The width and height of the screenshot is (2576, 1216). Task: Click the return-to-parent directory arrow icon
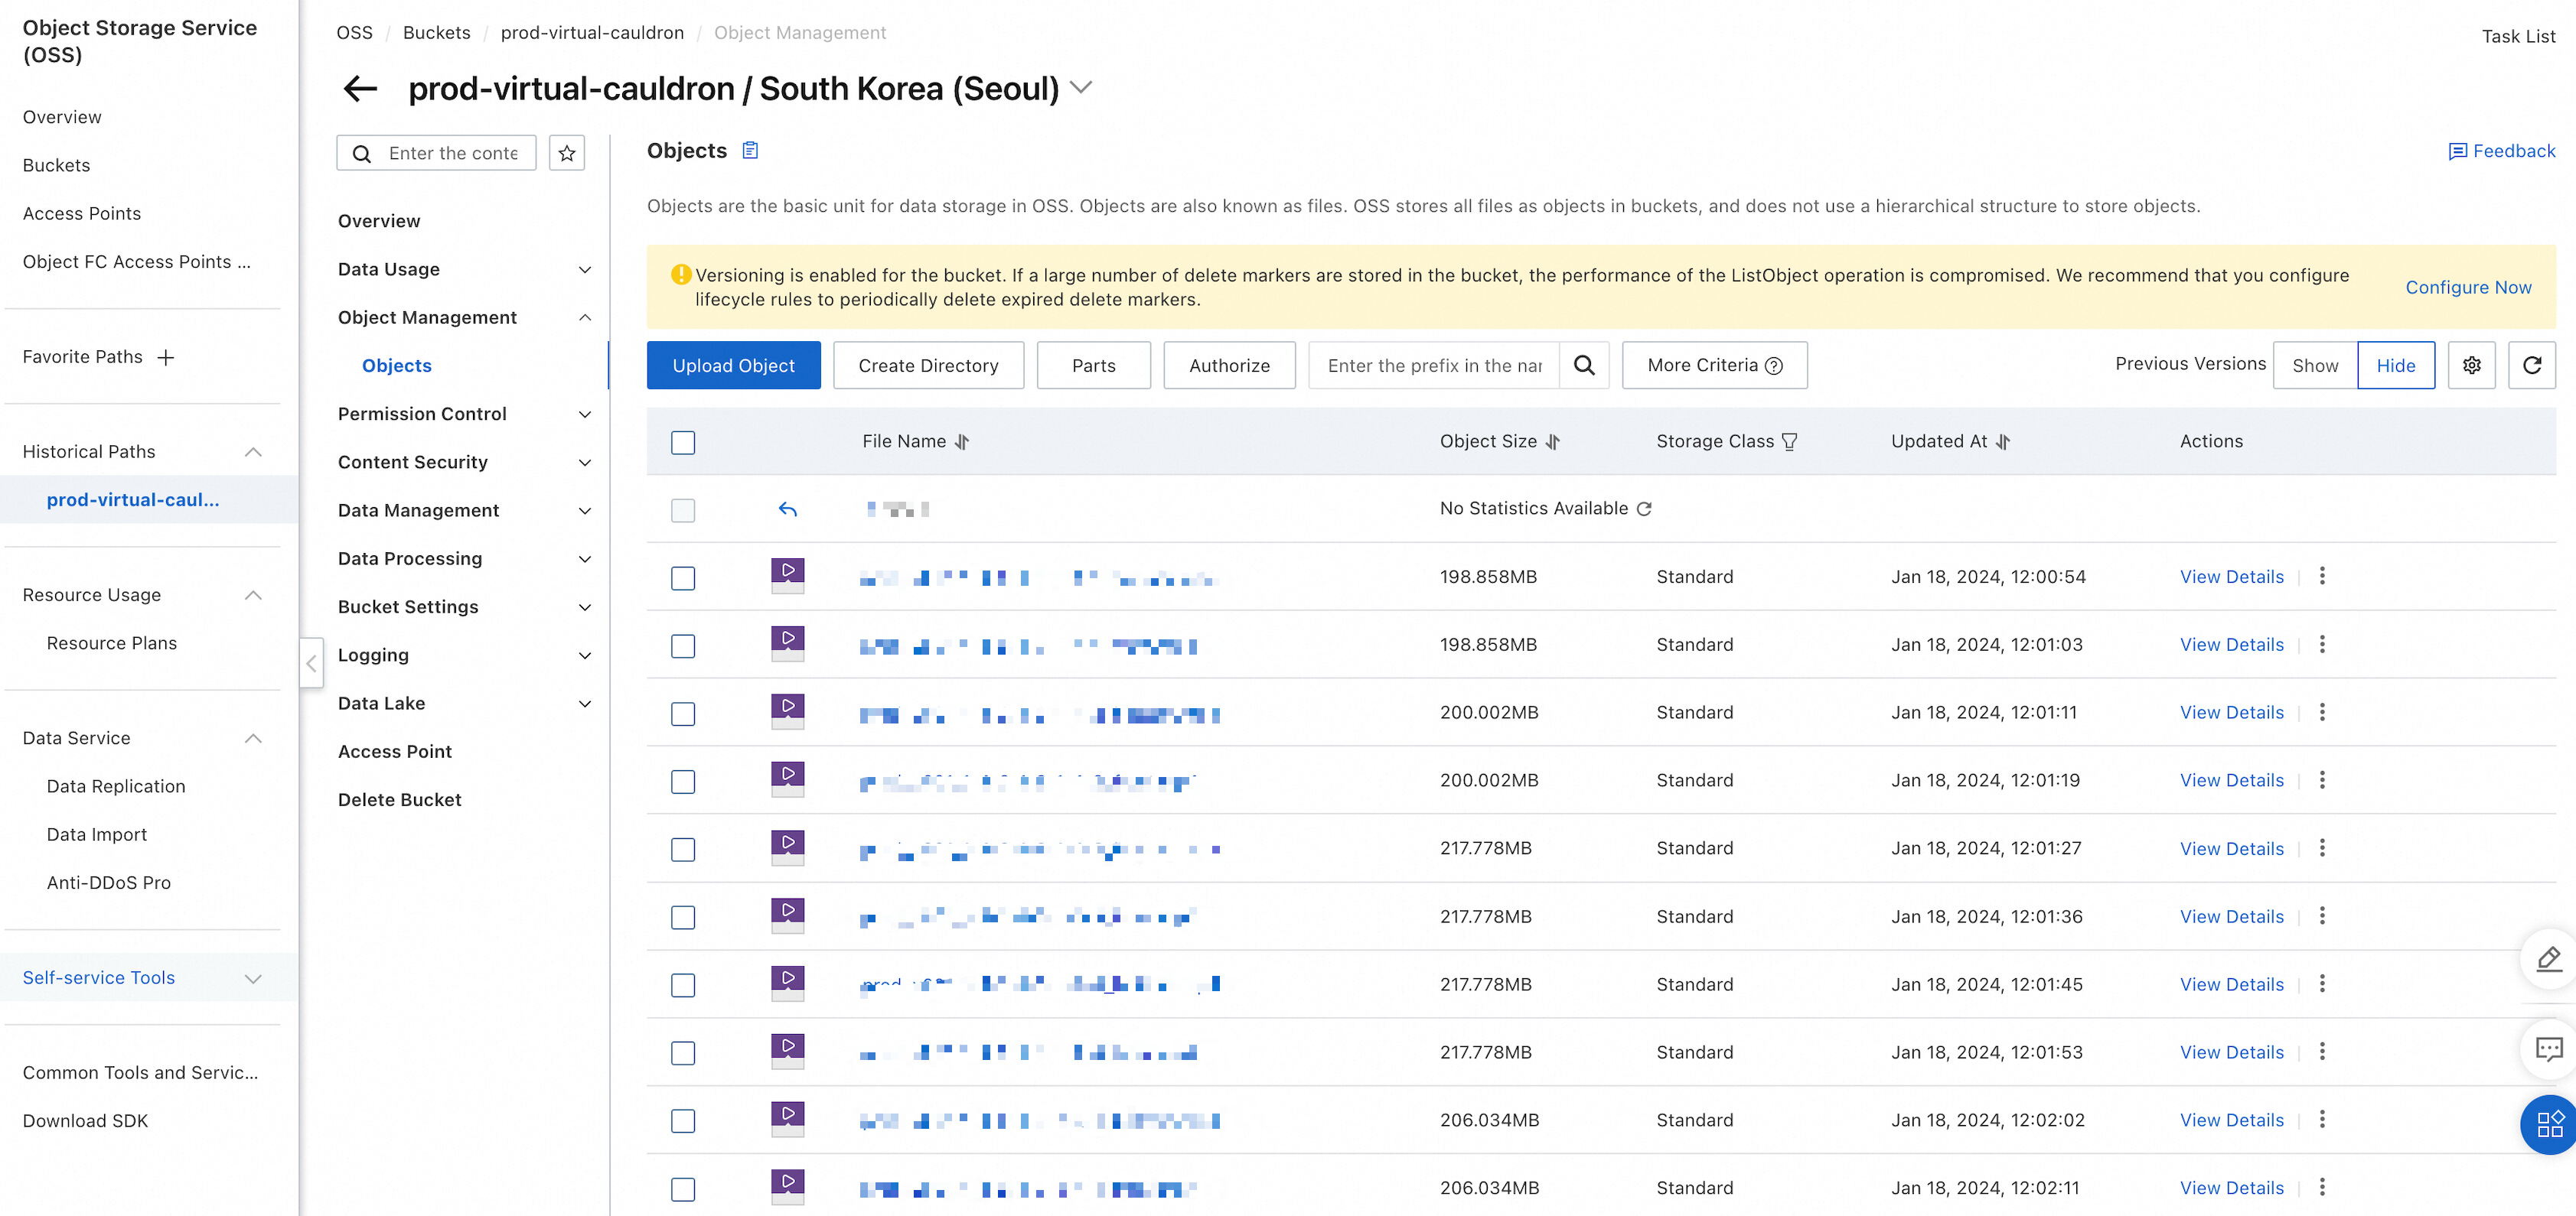788,509
